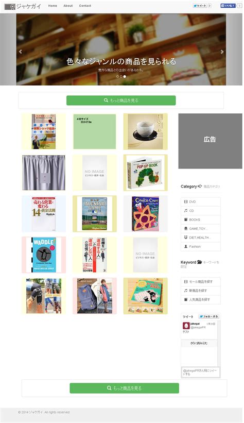
Task: Select the second carousel indicator dot
Action: coord(121,77)
